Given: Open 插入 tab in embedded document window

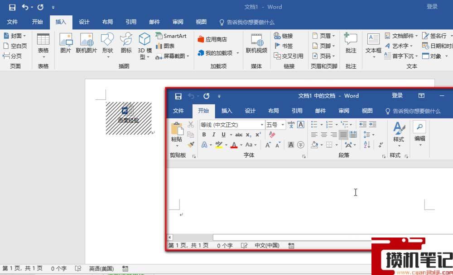Looking at the screenshot, I should [x=227, y=111].
